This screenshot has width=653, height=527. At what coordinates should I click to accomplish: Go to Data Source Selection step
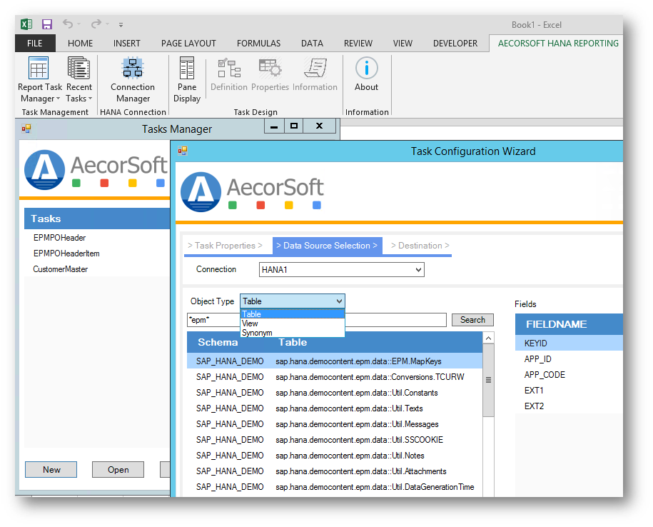point(327,246)
